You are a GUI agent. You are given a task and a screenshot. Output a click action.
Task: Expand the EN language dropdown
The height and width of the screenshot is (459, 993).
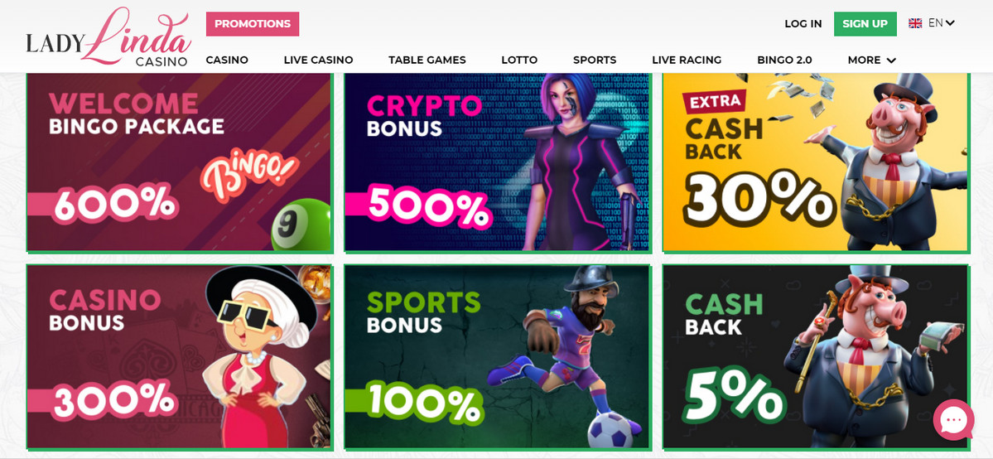tap(941, 23)
